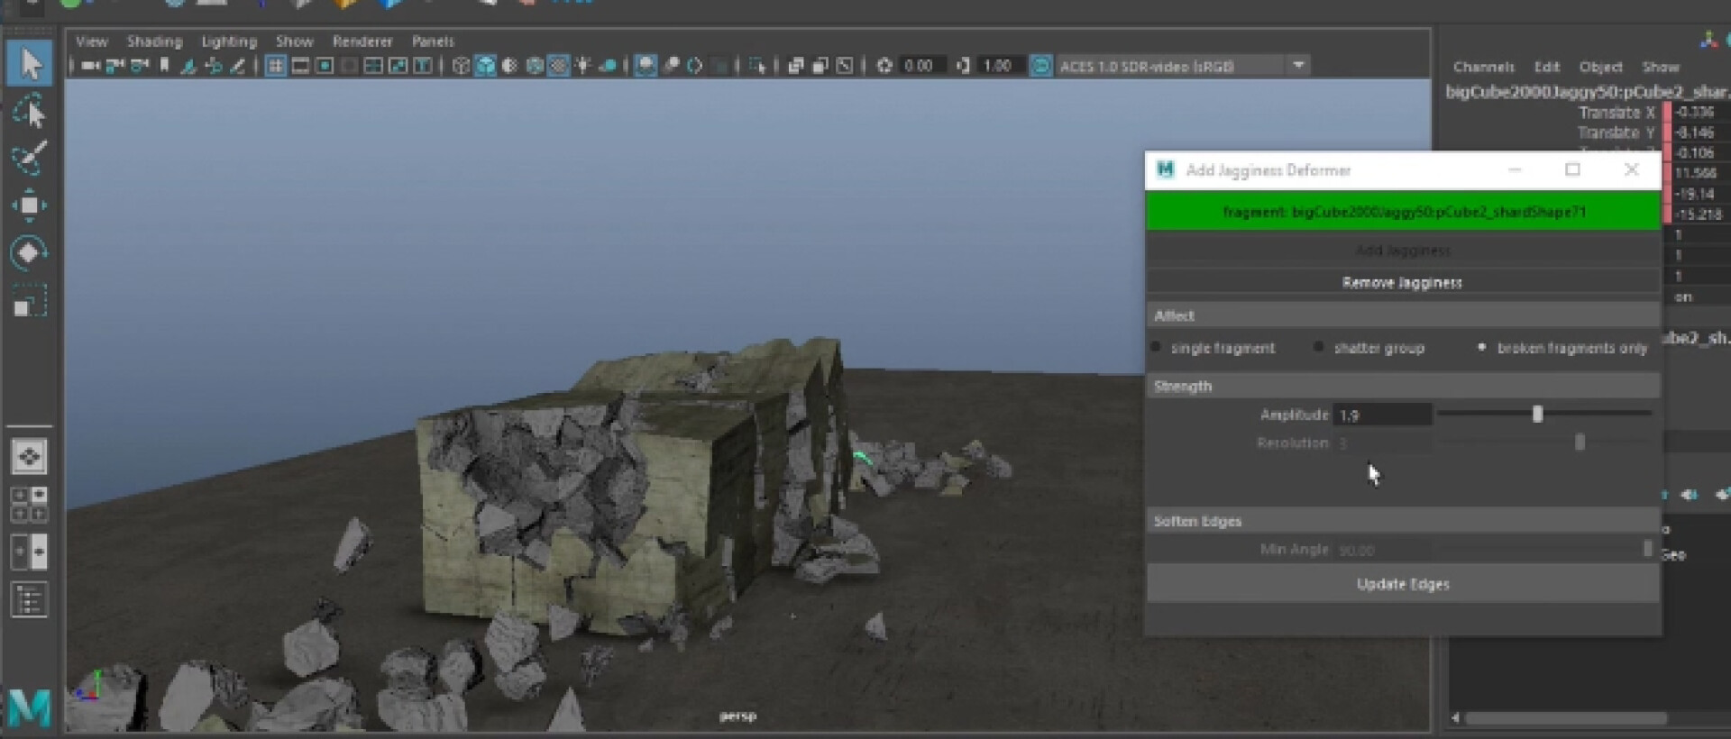
Task: Click the Update Edges button
Action: tap(1402, 584)
